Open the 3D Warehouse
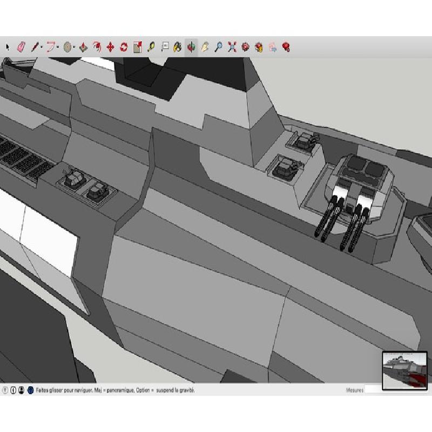The width and height of the screenshot is (432, 432). (x=246, y=47)
